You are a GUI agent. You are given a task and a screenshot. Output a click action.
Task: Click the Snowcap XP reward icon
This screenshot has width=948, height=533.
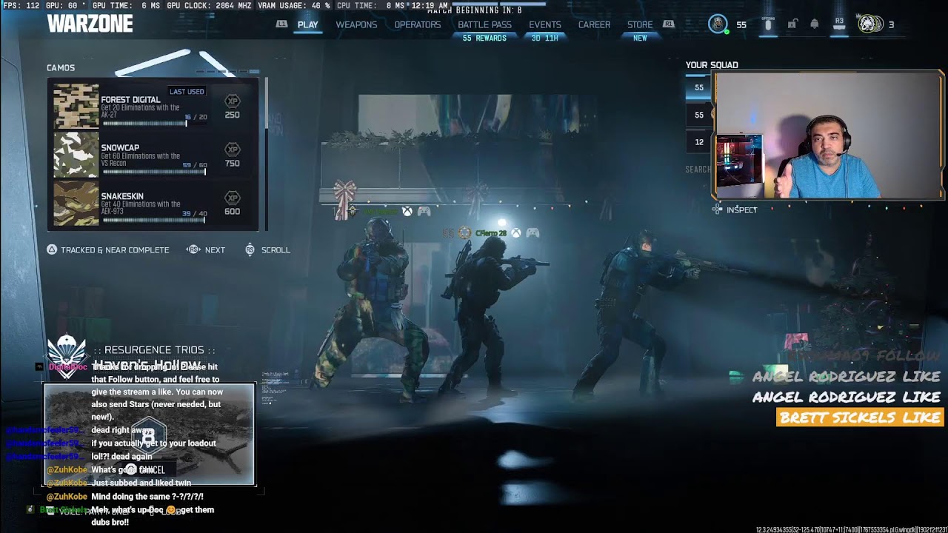click(232, 150)
